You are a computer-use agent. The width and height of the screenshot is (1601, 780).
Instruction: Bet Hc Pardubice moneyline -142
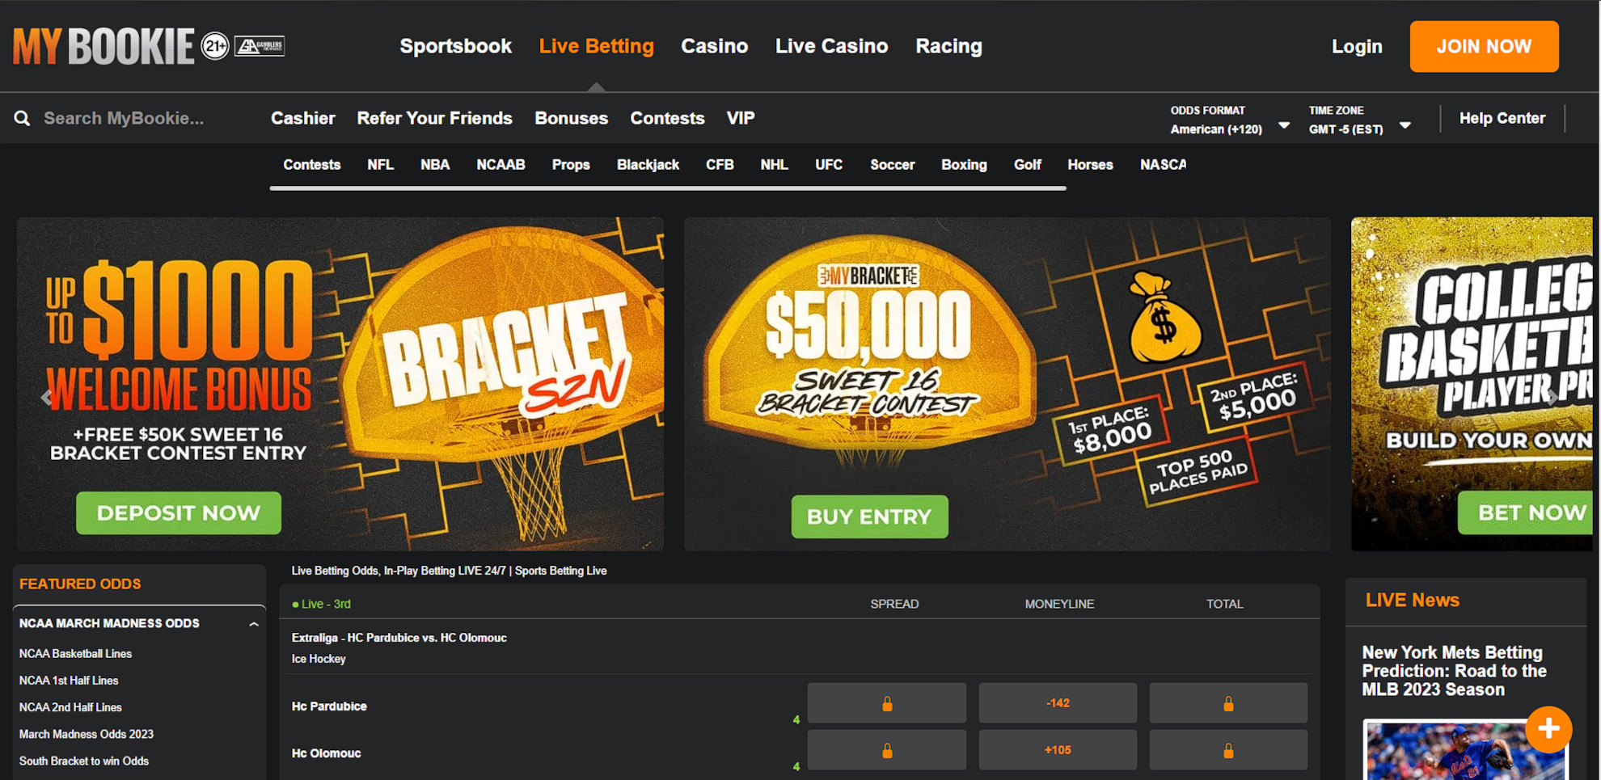[1058, 703]
